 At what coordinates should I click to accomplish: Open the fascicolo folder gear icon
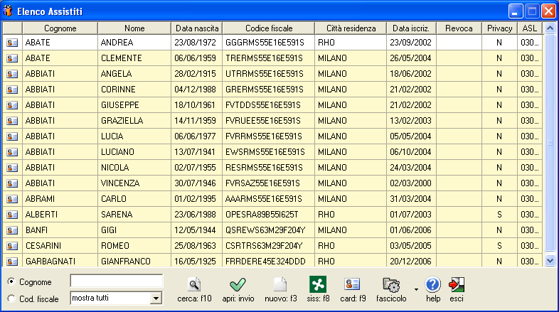pyautogui.click(x=391, y=284)
